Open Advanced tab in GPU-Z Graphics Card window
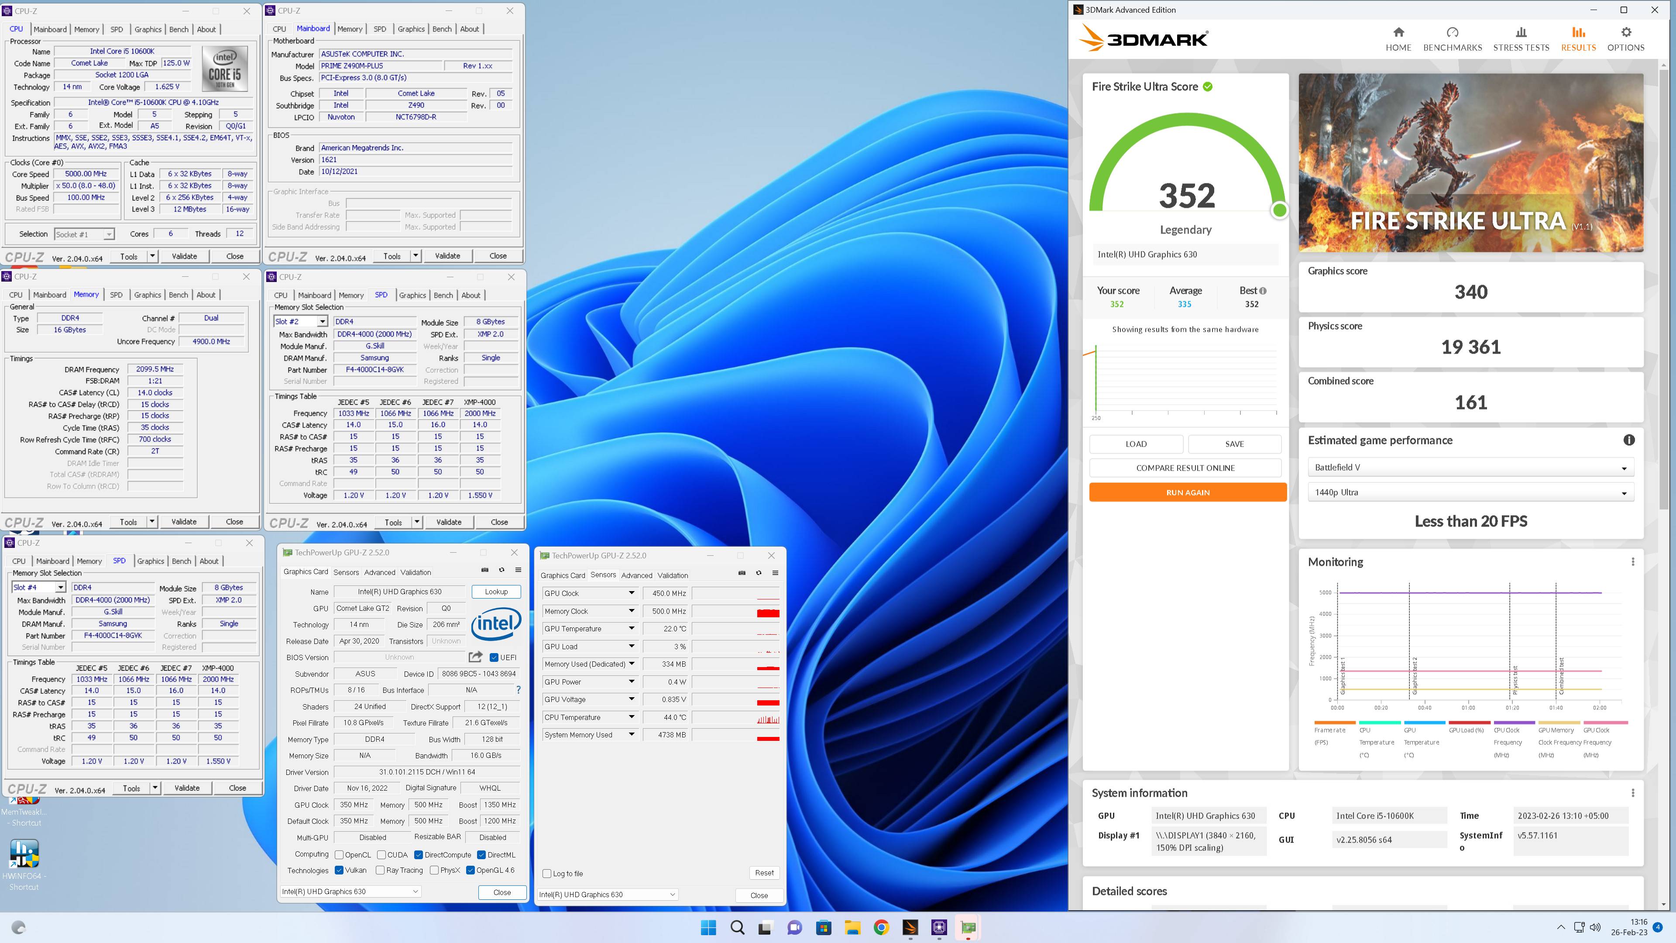Image resolution: width=1676 pixels, height=943 pixels. [379, 572]
